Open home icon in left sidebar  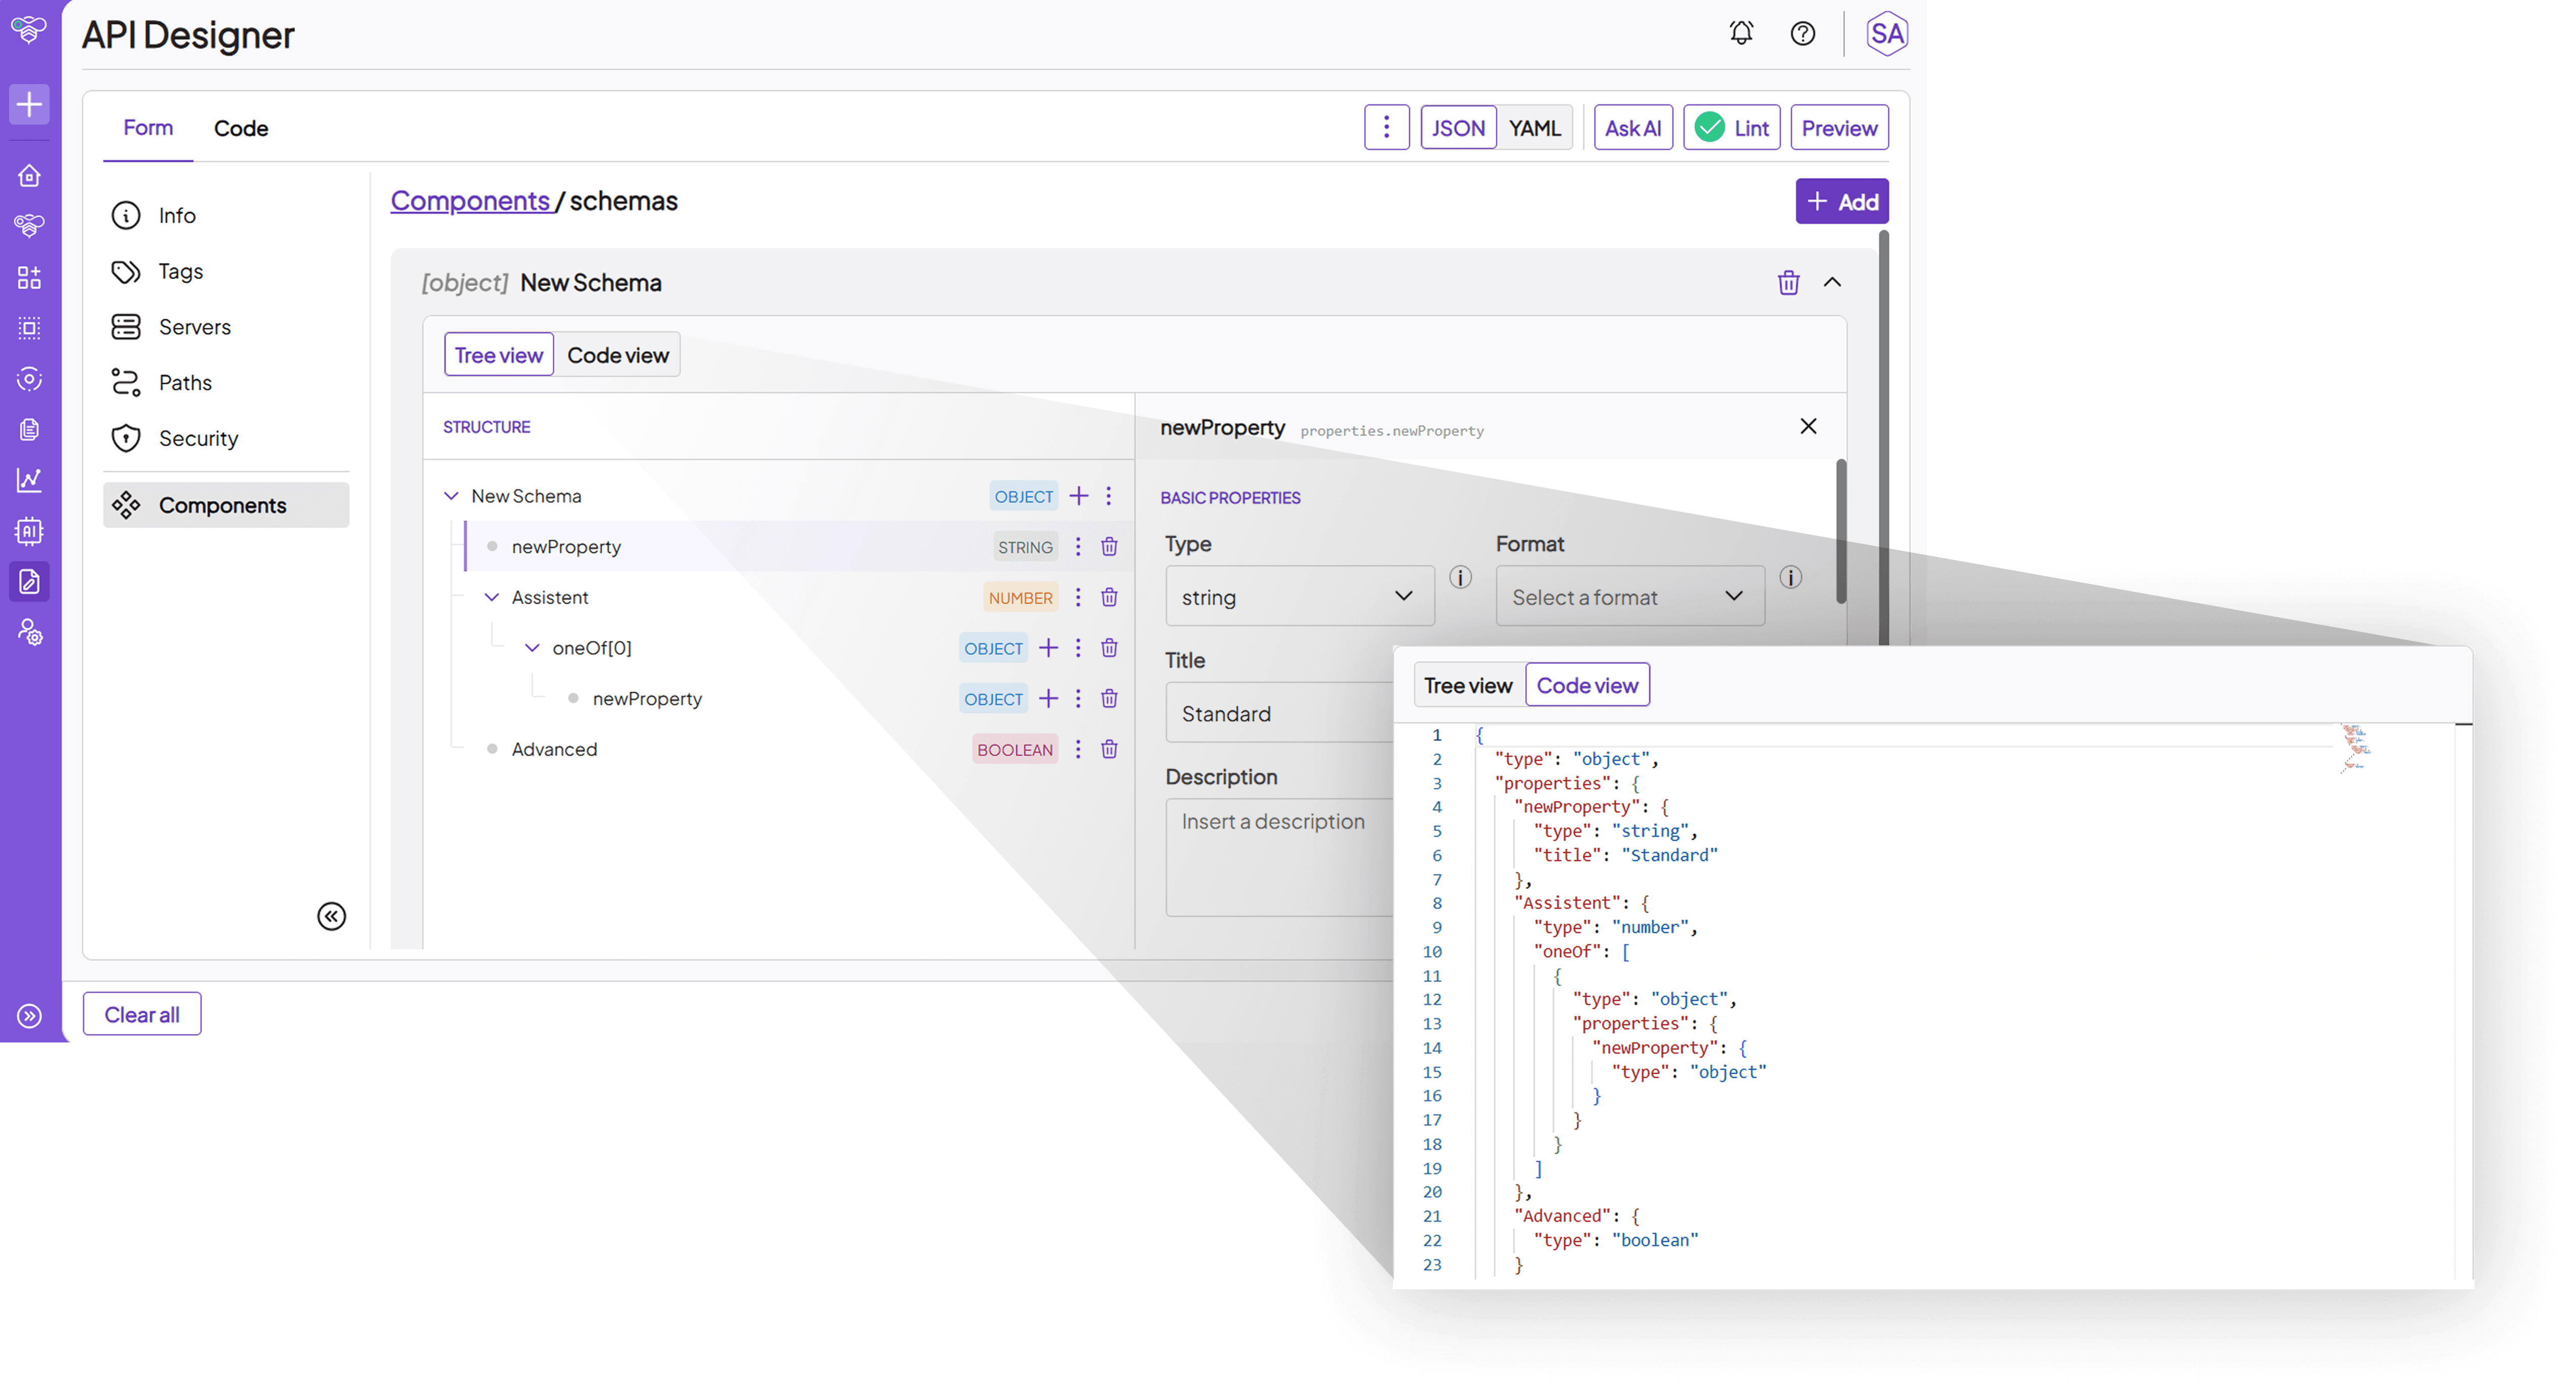coord(29,176)
